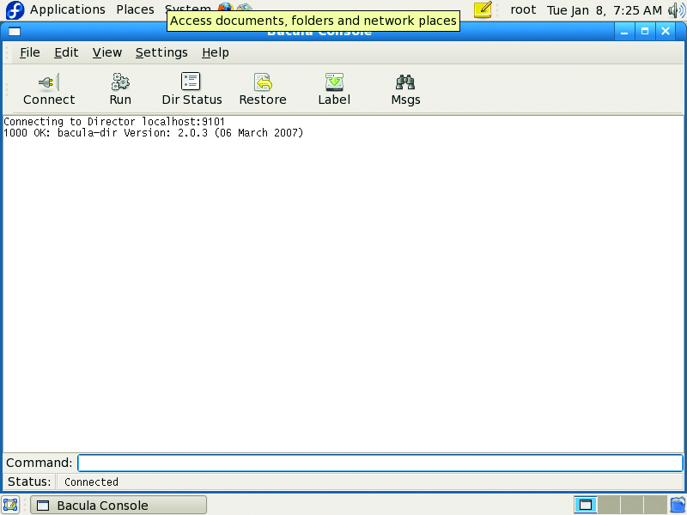
Task: Click the volume speaker icon
Action: [676, 10]
